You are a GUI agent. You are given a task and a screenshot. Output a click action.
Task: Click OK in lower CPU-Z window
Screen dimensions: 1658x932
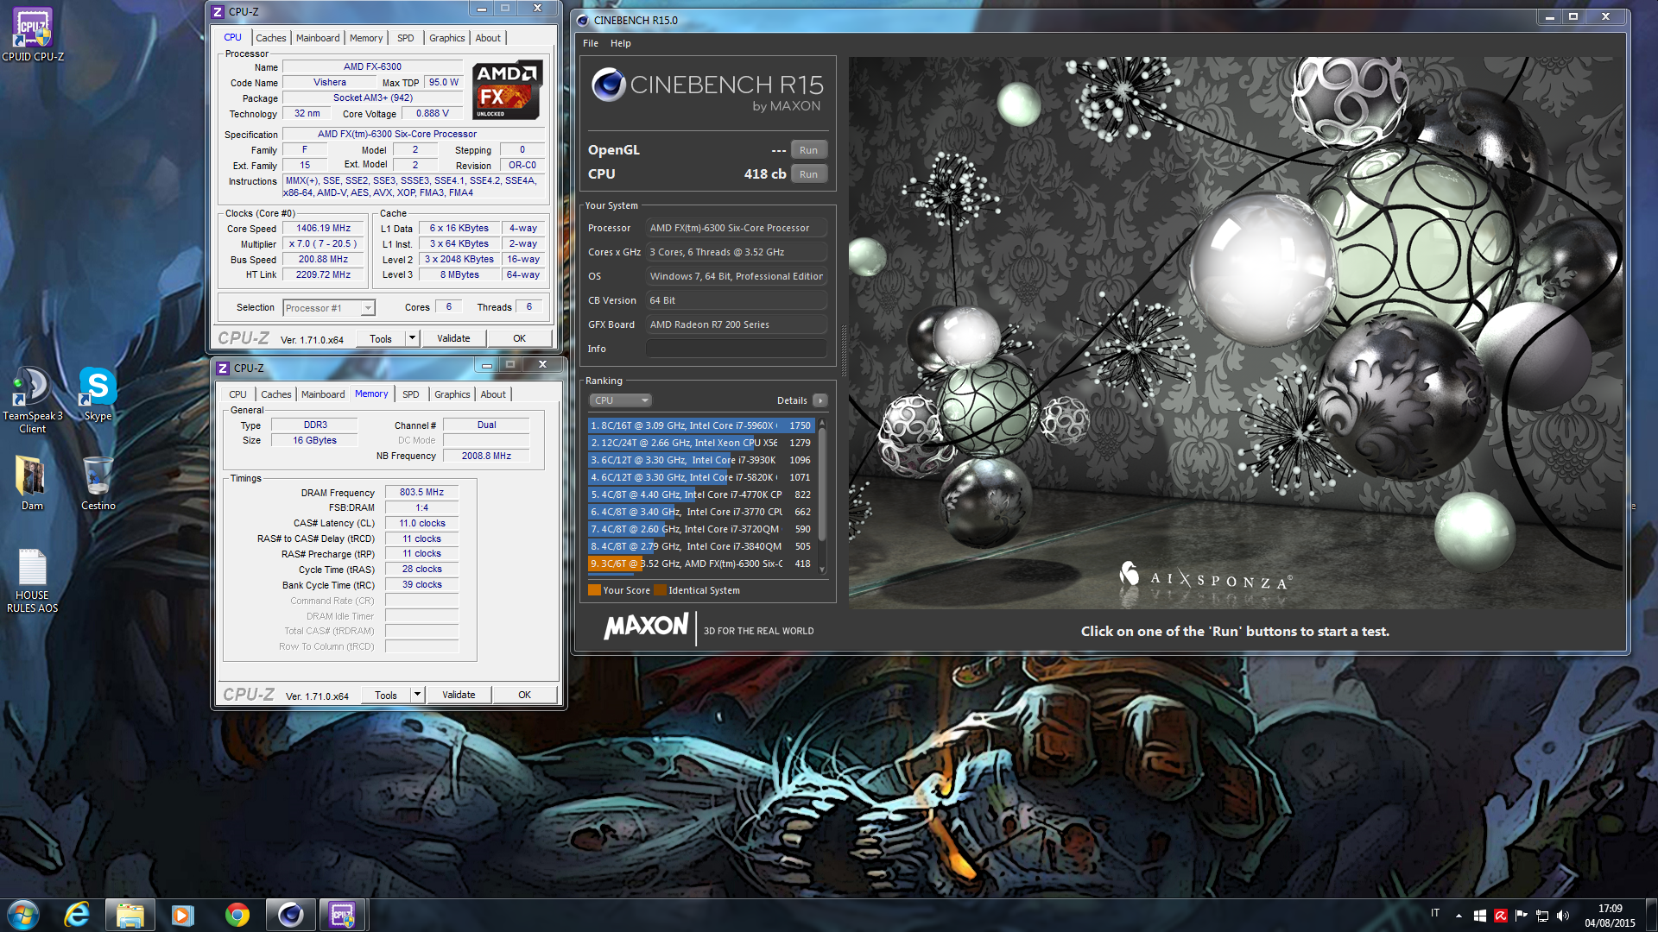coord(524,695)
